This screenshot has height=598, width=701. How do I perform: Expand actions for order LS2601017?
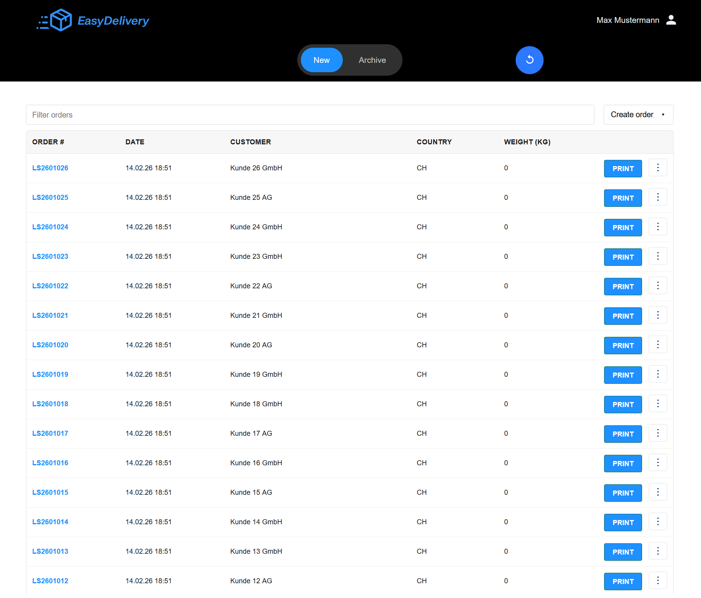coord(658,433)
